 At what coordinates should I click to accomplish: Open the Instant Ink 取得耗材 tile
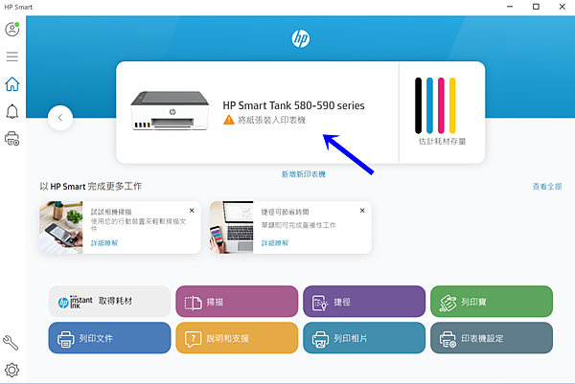tap(109, 302)
